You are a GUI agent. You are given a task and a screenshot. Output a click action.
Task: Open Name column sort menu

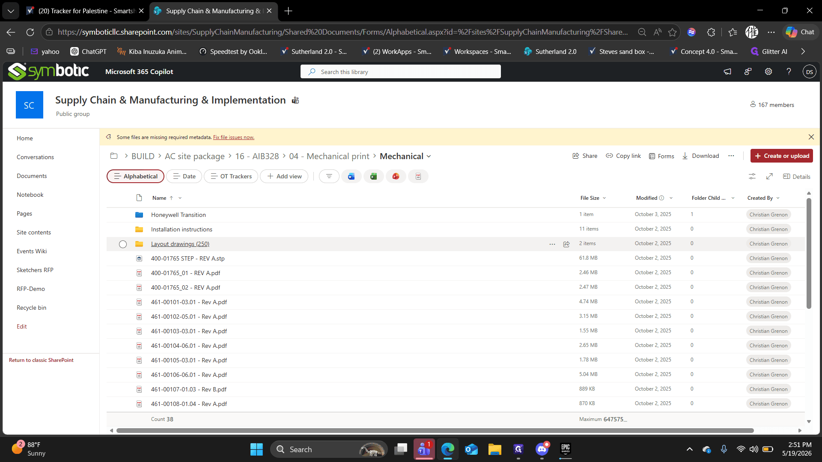point(180,198)
